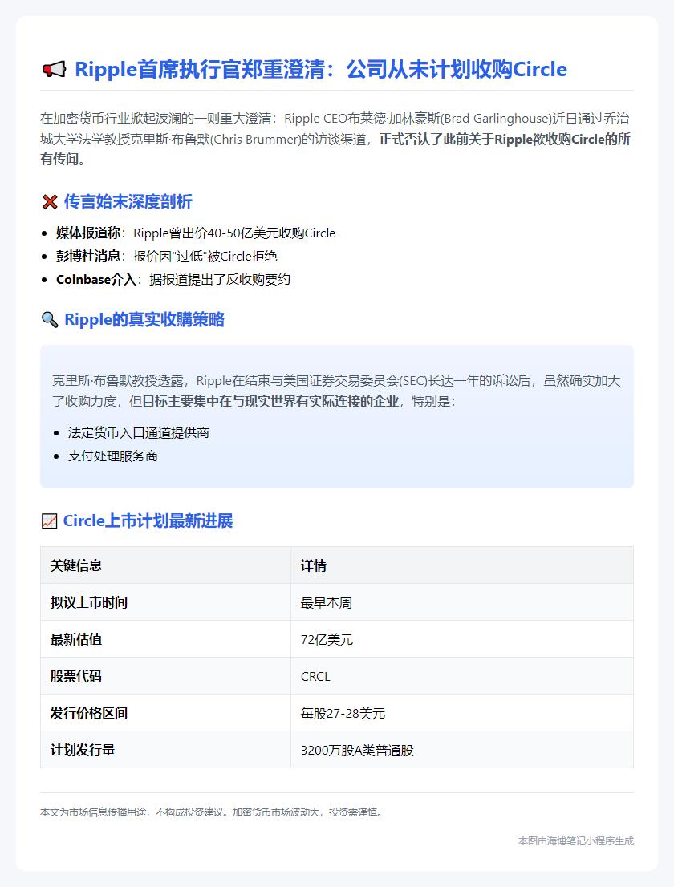
Task: Click the value 每股27-28美元
Action: [343, 713]
